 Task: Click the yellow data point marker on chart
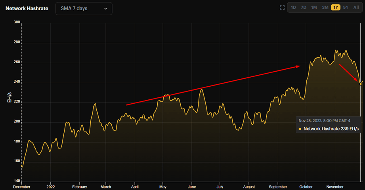361,84
